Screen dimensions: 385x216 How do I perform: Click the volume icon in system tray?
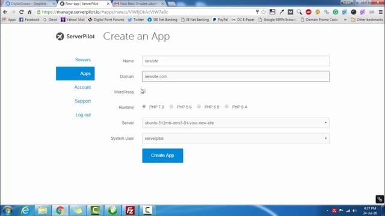(354, 211)
